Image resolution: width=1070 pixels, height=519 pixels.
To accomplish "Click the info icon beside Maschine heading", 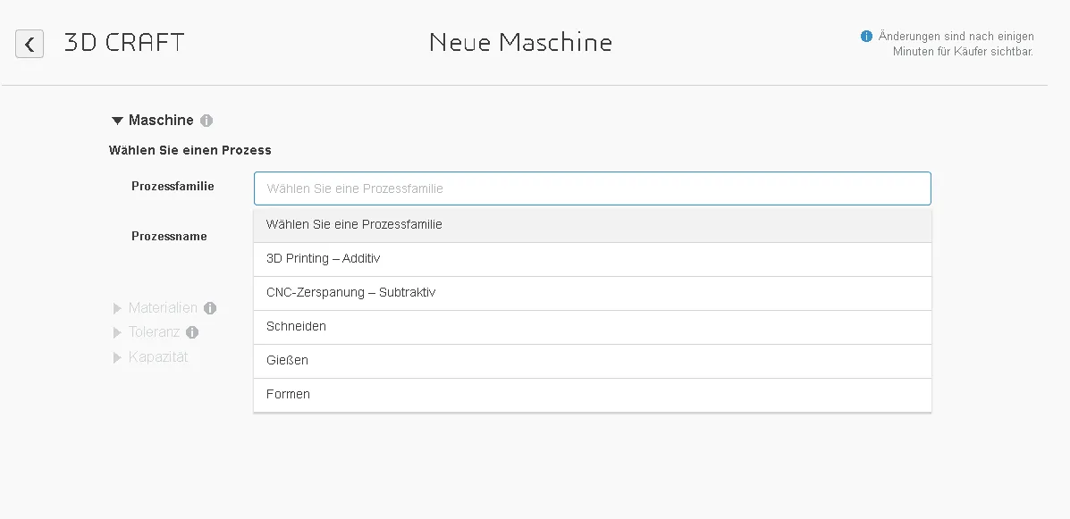I will coord(206,120).
